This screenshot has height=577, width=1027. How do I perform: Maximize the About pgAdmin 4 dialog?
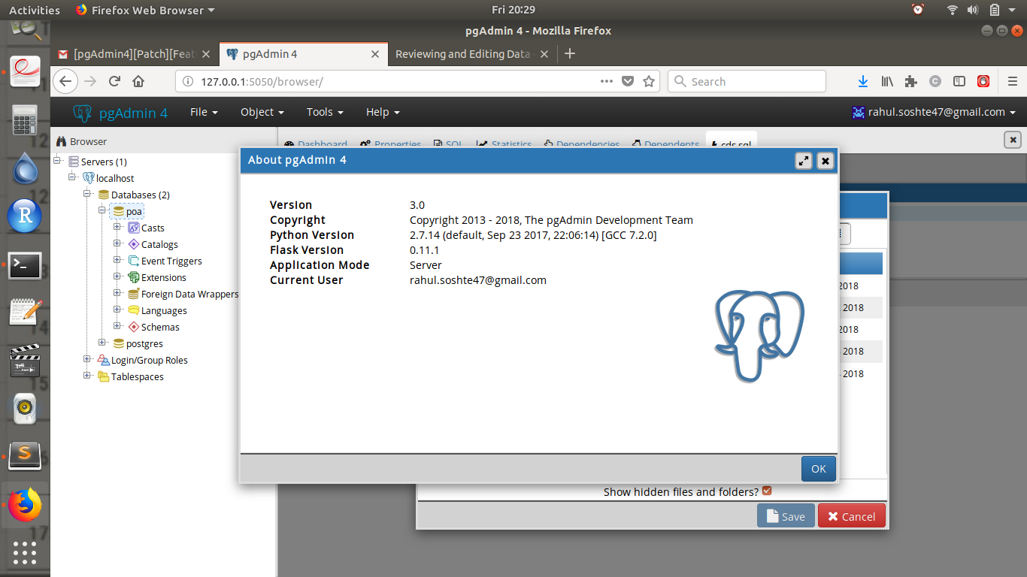click(804, 161)
